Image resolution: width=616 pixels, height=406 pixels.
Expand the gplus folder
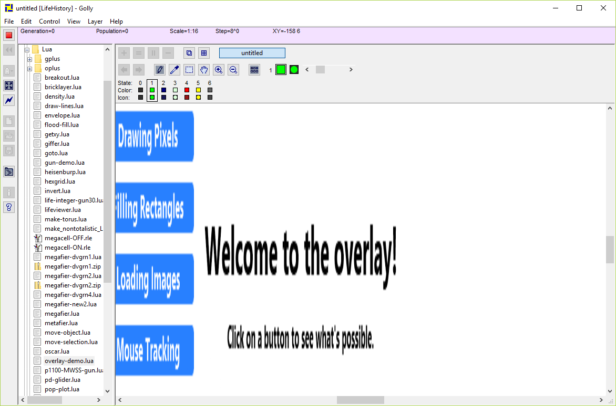click(29, 59)
